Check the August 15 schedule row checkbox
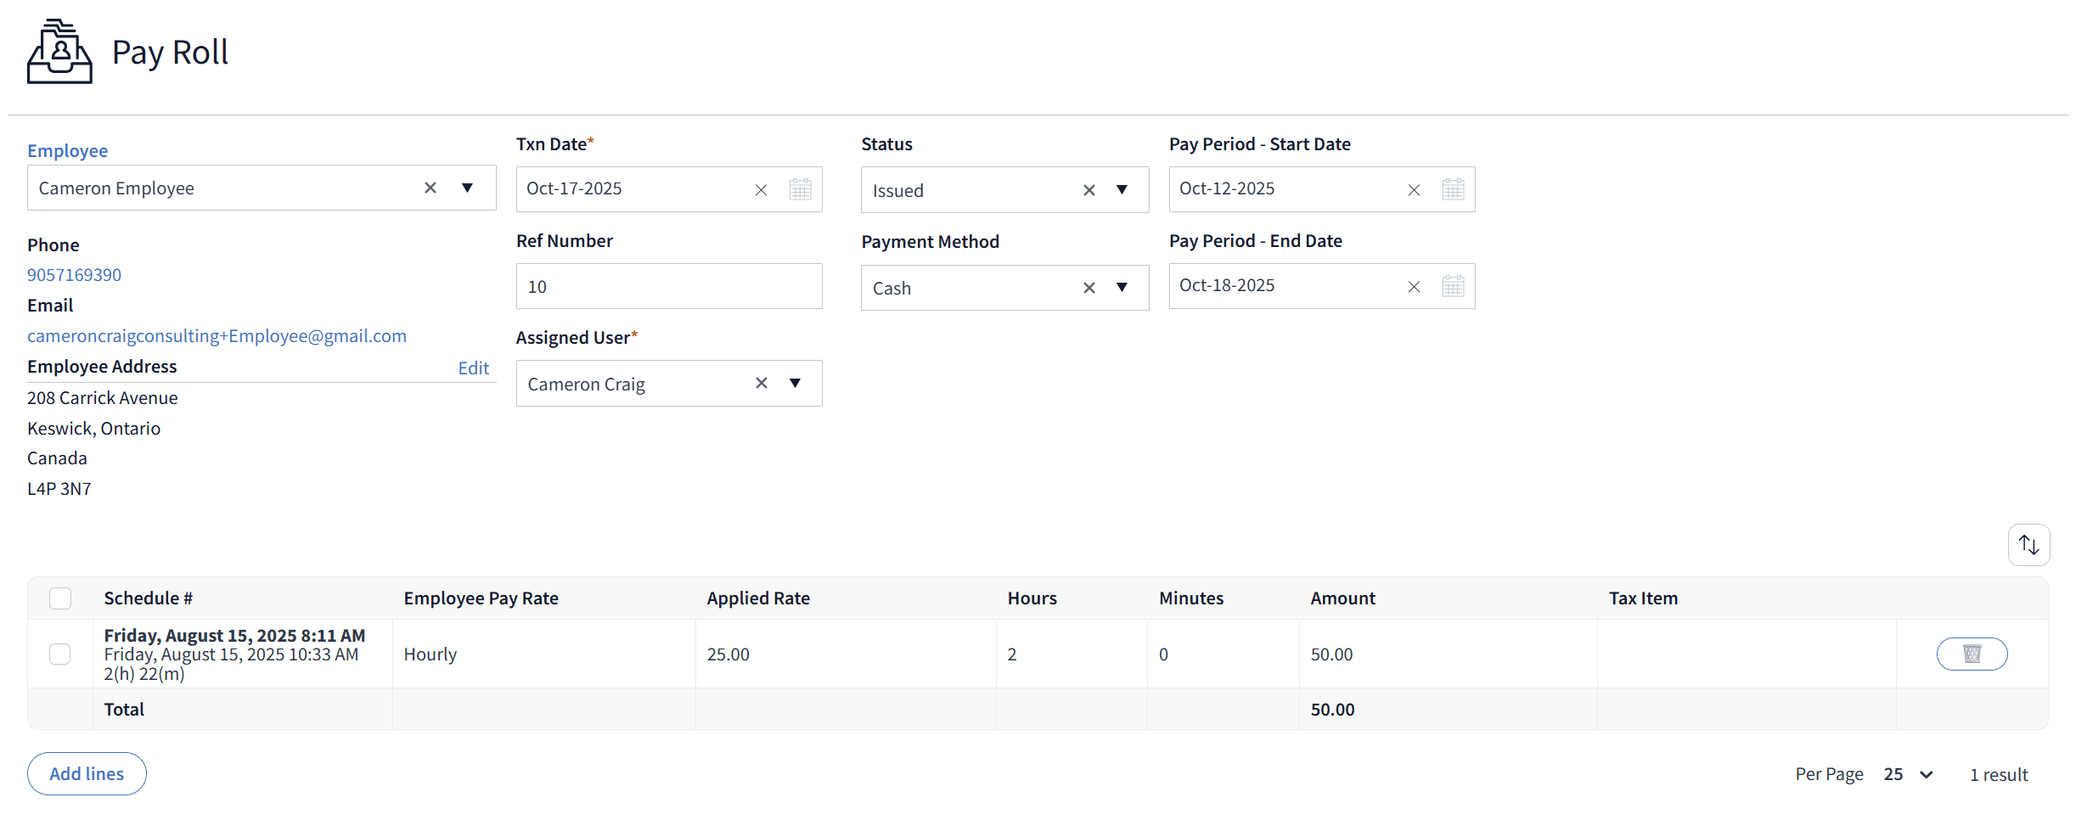The height and width of the screenshot is (820, 2087). [x=60, y=654]
